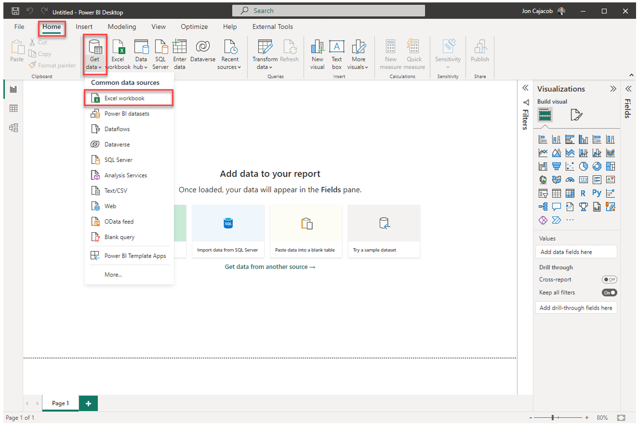Select the scatter chart visual

click(570, 167)
